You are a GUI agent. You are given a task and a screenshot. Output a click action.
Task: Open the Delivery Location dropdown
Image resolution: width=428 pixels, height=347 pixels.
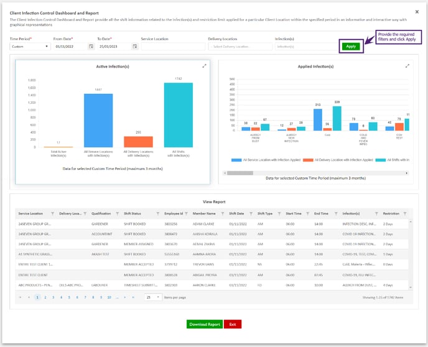237,47
